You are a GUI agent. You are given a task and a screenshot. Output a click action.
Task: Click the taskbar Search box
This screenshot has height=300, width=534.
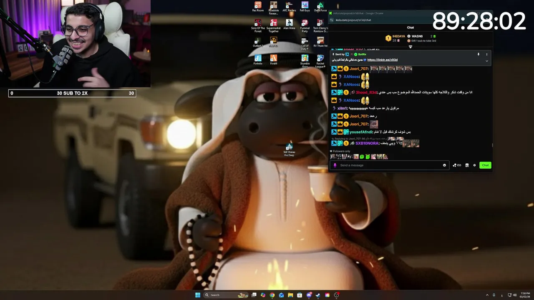(x=227, y=295)
